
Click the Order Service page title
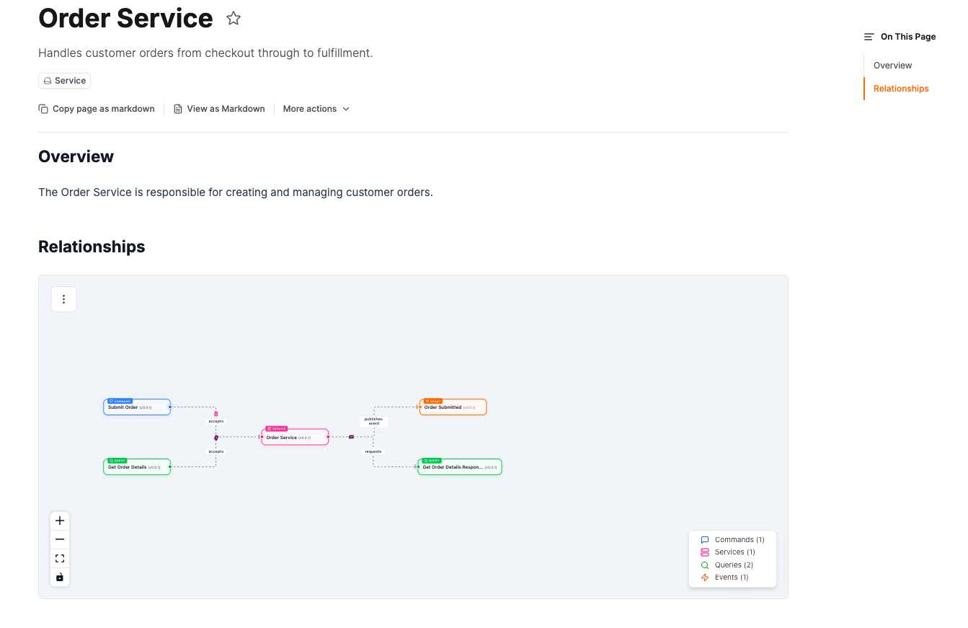coord(125,19)
